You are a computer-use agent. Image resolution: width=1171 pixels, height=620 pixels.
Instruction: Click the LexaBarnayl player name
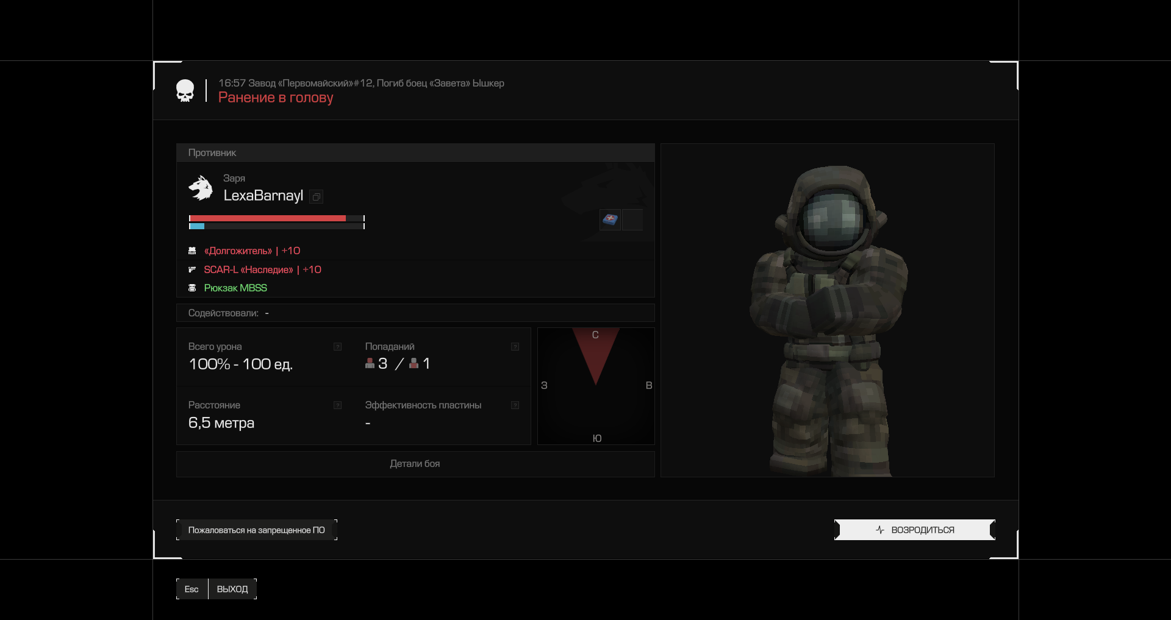point(263,196)
